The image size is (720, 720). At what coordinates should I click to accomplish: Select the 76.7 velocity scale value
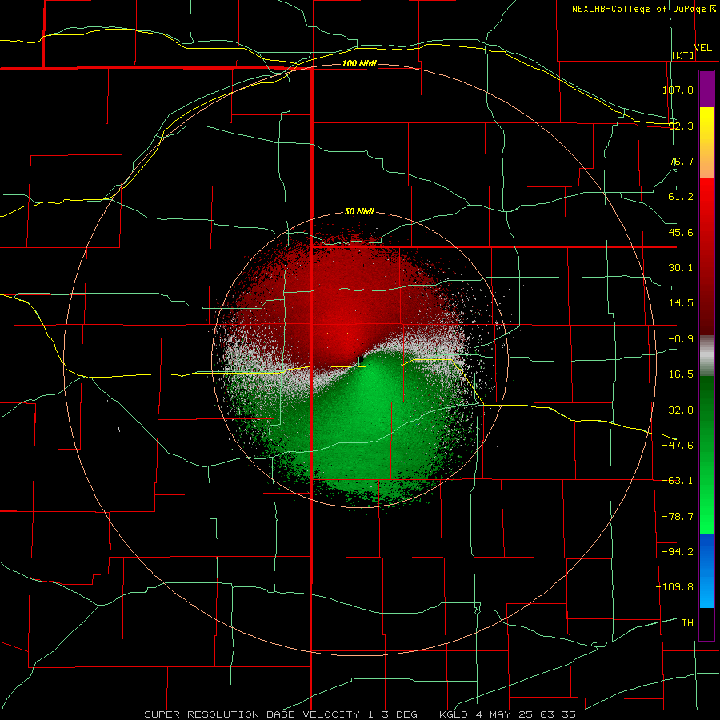tap(681, 161)
